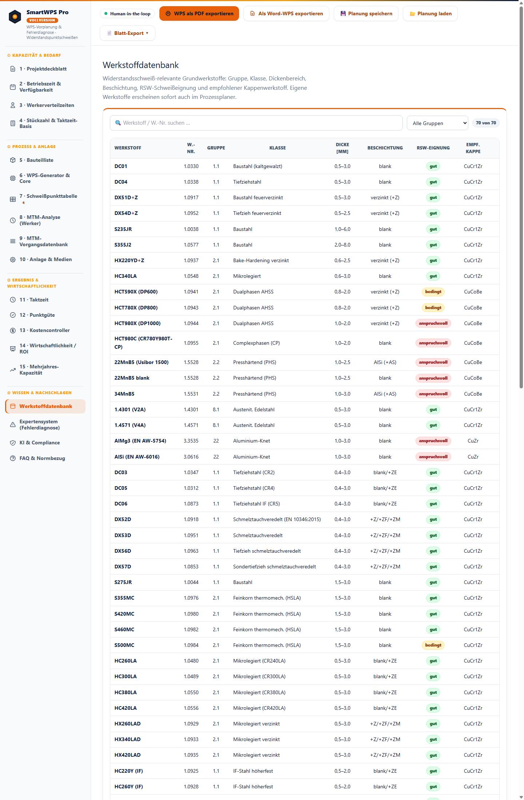The image size is (524, 800).
Task: Sort table by RSW-Eignung column header
Action: pos(433,148)
